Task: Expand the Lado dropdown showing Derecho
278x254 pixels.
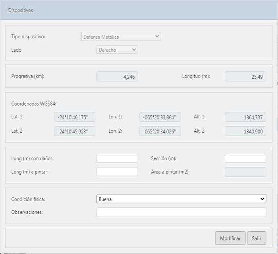Action: coord(117,50)
